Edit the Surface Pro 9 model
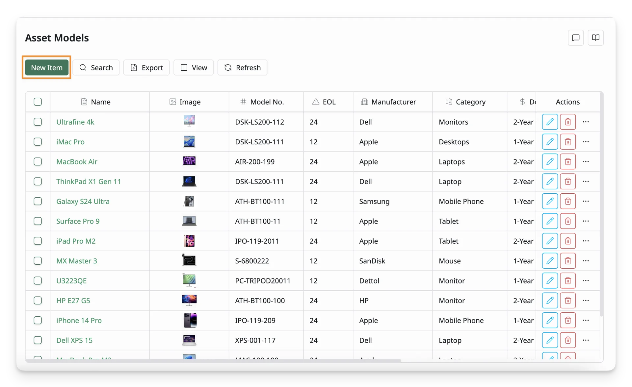This screenshot has height=387, width=632. coord(550,221)
